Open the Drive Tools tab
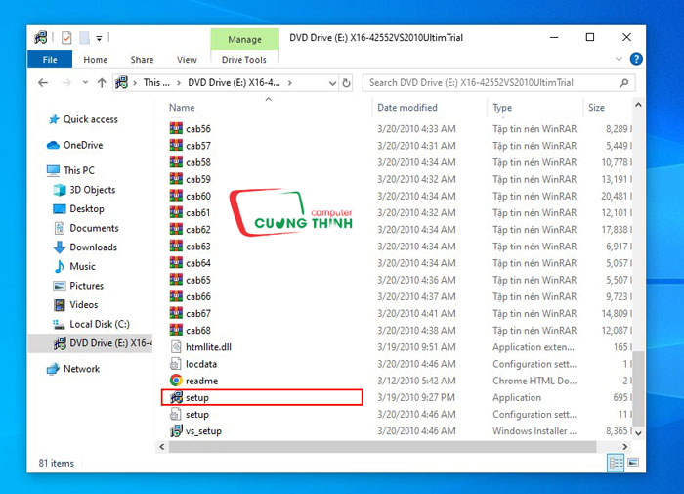Viewport: 684px width, 494px height. click(244, 60)
